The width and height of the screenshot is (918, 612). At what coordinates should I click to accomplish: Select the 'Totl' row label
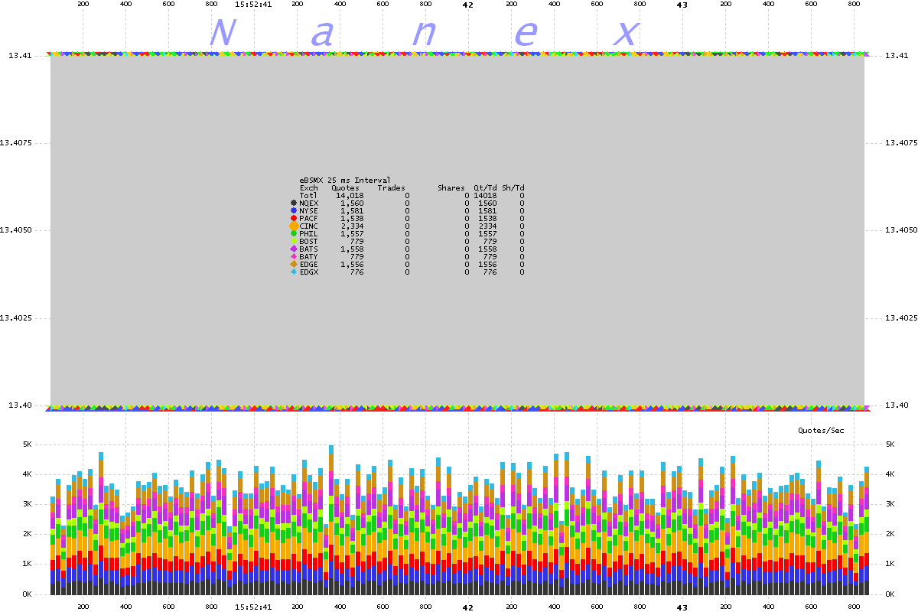[308, 195]
